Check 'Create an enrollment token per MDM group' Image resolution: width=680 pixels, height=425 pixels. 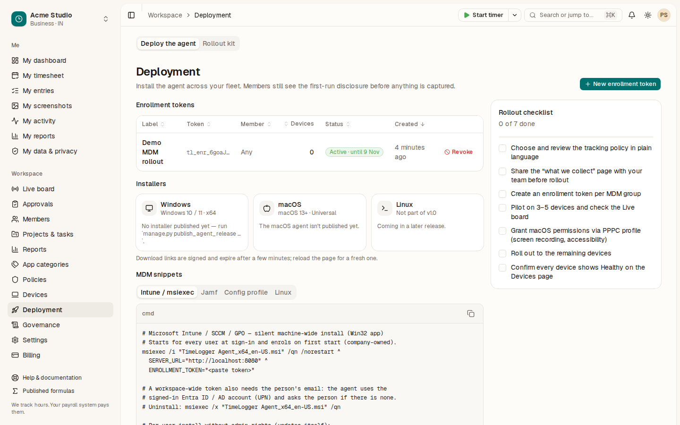(502, 194)
